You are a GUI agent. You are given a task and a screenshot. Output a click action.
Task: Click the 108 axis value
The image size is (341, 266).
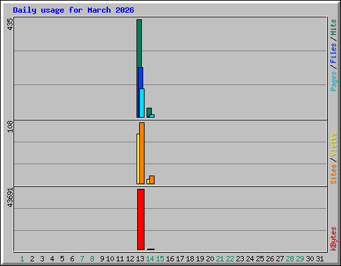pos(10,126)
